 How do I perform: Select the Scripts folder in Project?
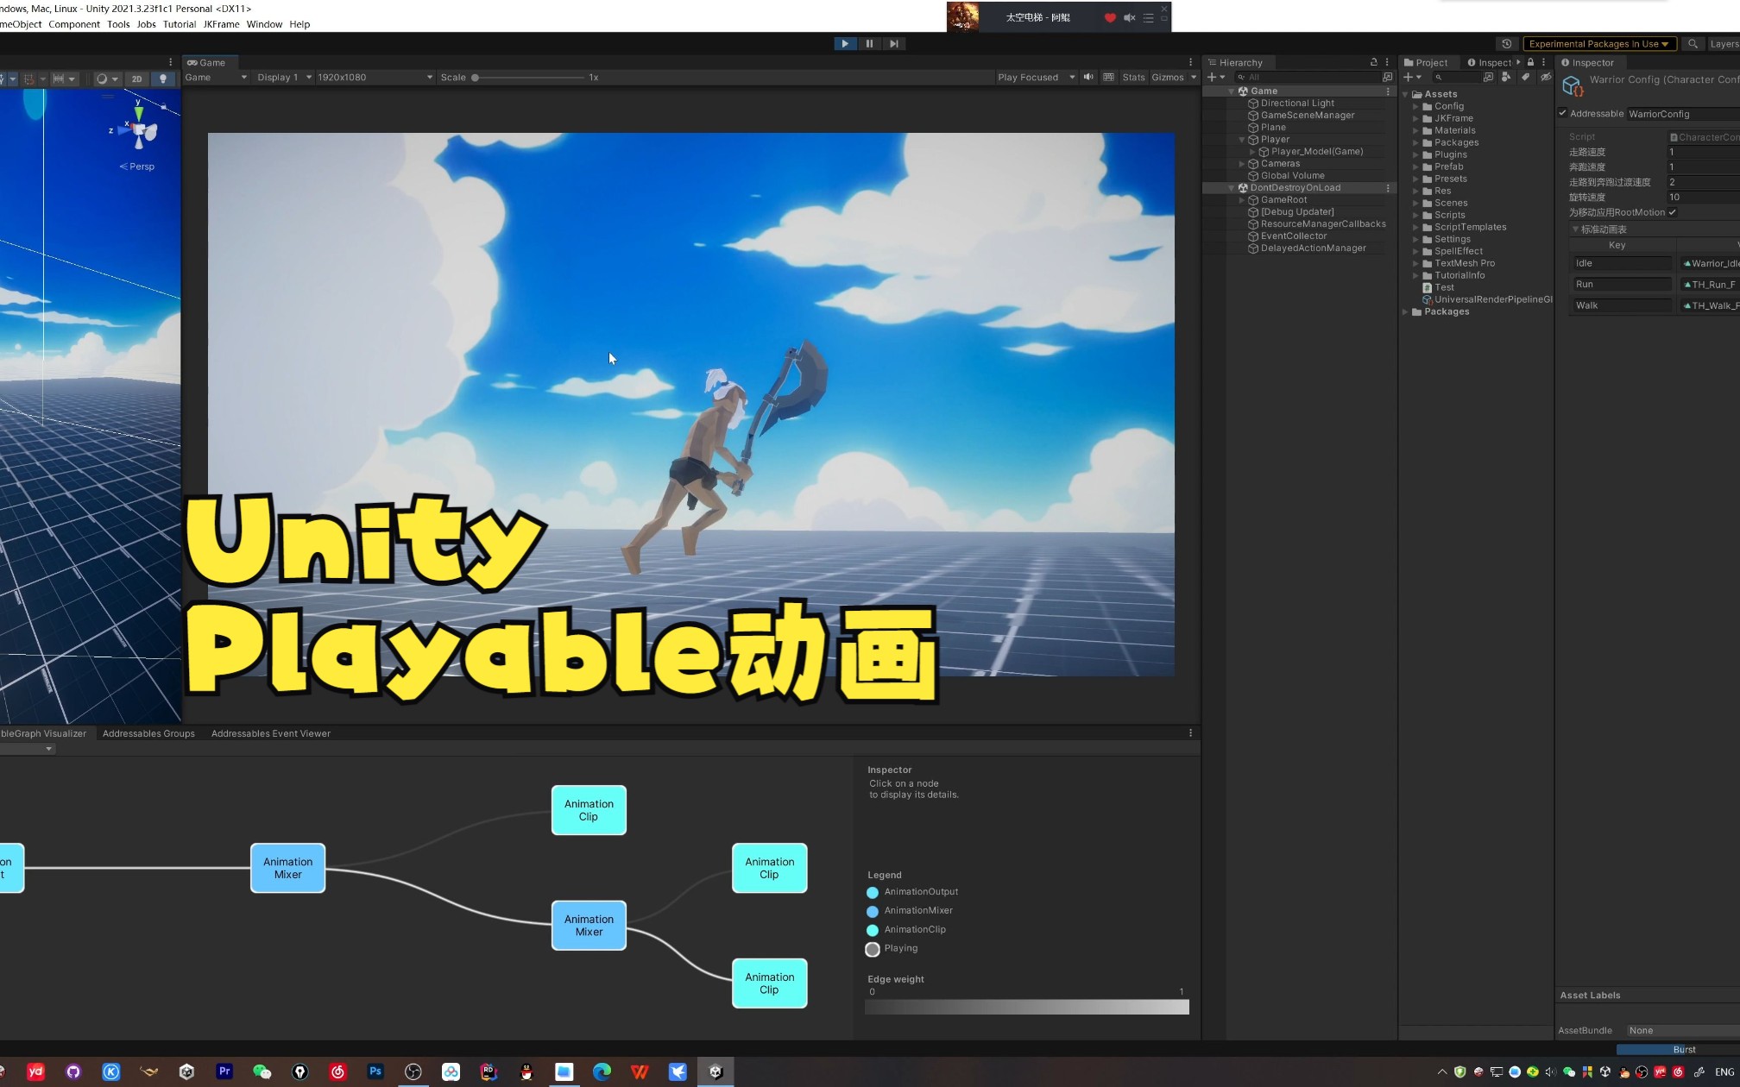tap(1449, 215)
